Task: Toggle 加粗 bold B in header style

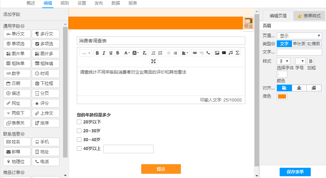Action: [x=311, y=61]
